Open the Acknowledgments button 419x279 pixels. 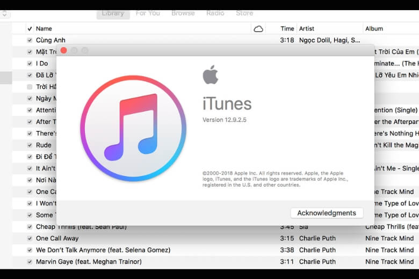point(327,213)
